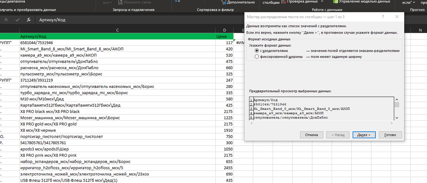The image size is (427, 183).
Task: Click the Готово button to finish
Action: (x=390, y=135)
